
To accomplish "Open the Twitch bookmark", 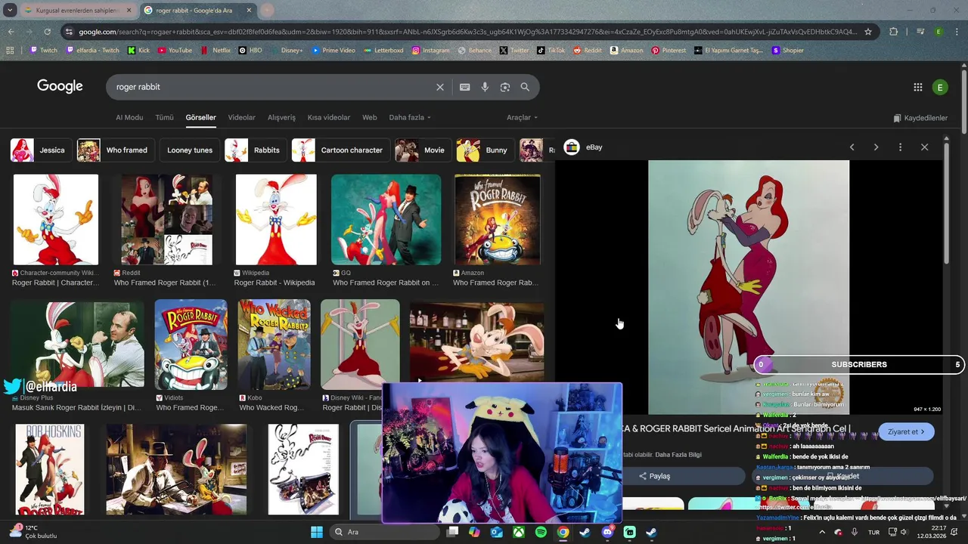I will click(43, 51).
